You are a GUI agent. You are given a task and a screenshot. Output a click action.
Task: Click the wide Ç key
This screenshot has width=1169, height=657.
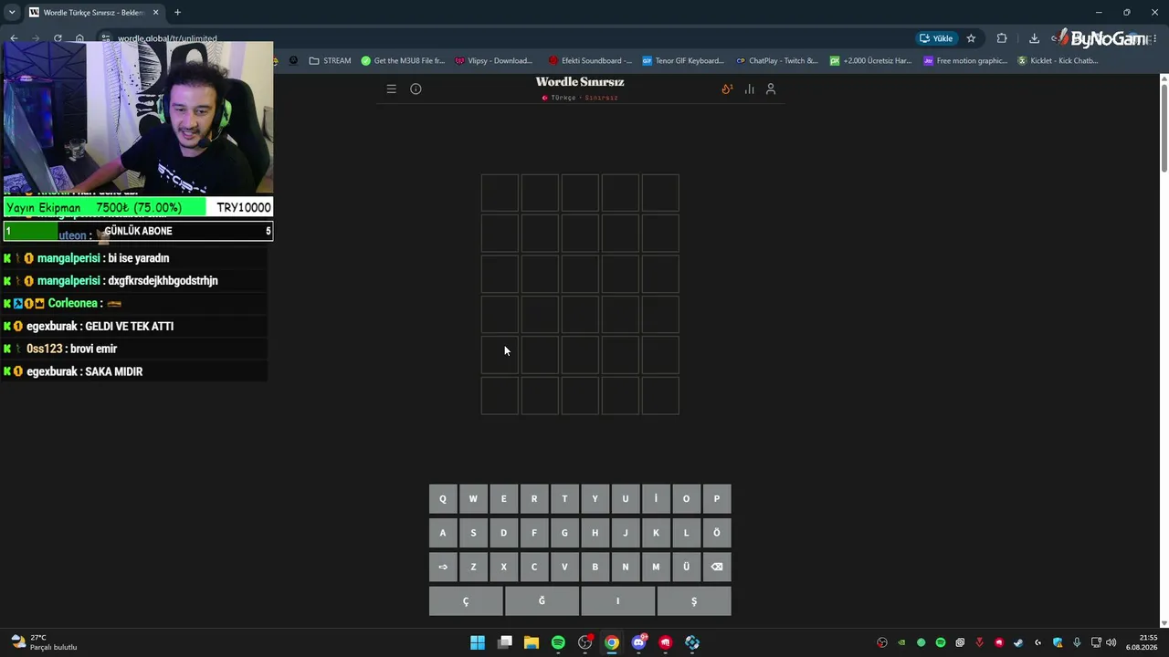point(466,601)
